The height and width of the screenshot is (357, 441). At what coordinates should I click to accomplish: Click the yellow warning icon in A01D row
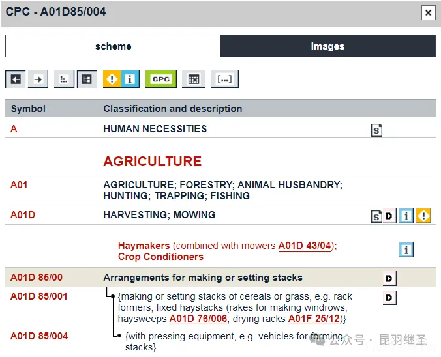pos(423,216)
